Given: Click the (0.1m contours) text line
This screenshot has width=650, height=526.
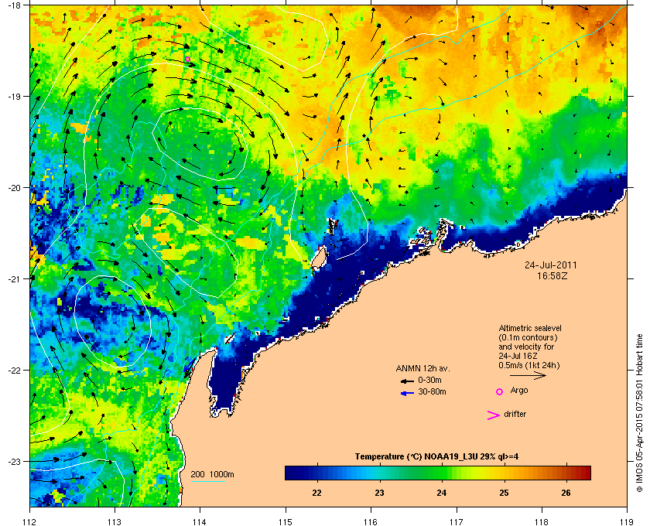Looking at the screenshot, I should coord(528,337).
